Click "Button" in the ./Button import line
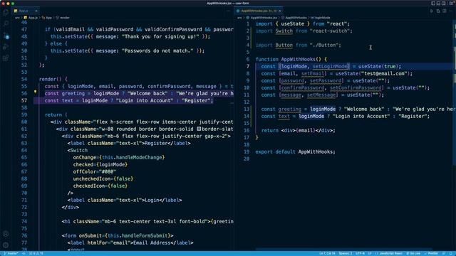 point(284,45)
